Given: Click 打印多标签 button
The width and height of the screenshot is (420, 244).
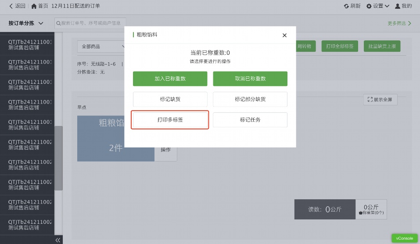Looking at the screenshot, I should [170, 119].
